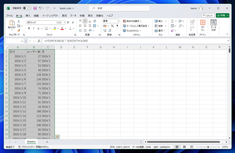Click the zoom slider handle
This screenshot has width=235, height=153.
(208, 147)
